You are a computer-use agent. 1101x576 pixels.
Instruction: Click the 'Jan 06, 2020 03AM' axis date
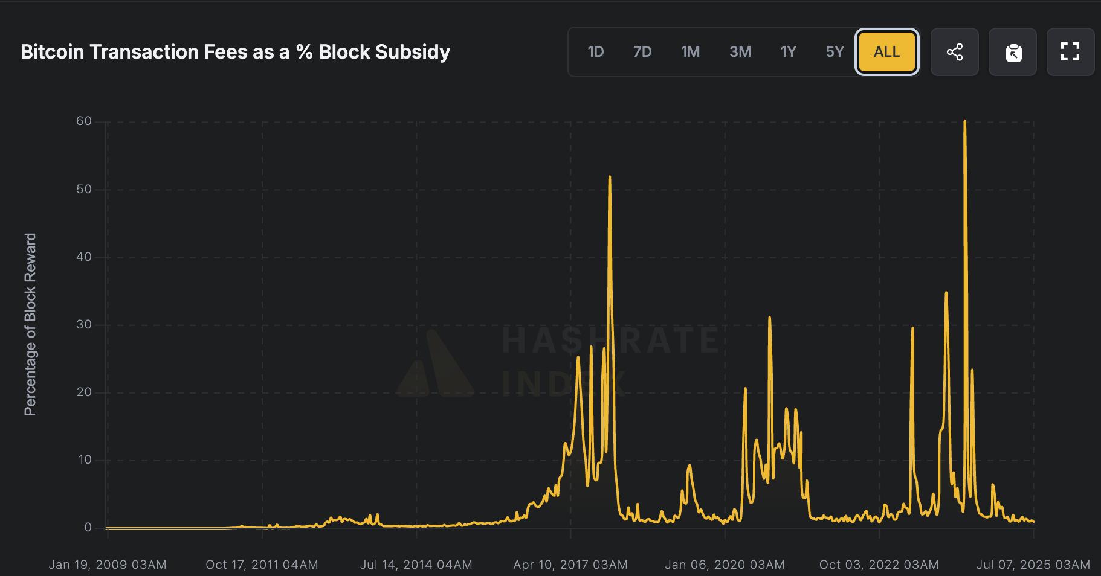725,565
